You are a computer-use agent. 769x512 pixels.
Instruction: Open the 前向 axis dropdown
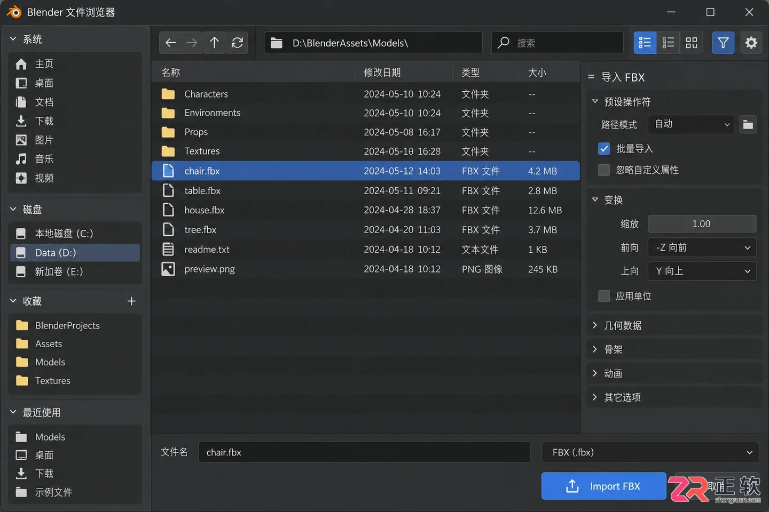[x=702, y=247]
